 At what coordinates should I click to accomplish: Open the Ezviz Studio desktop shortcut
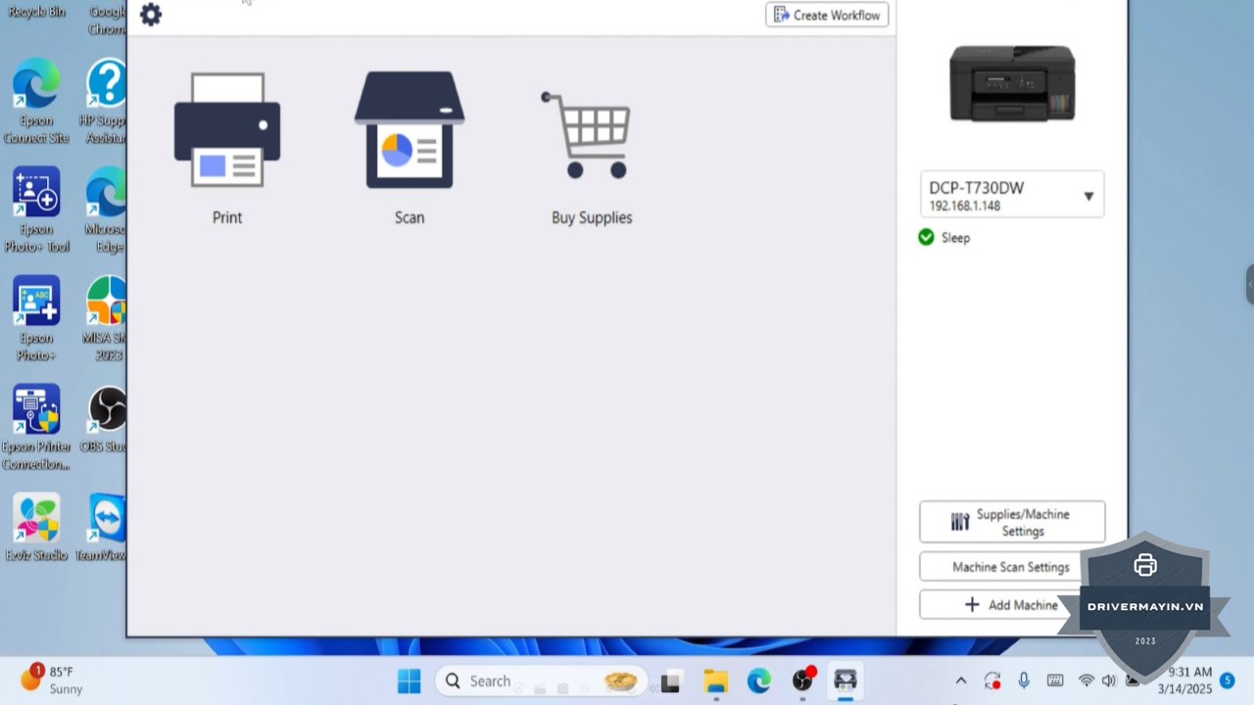click(36, 529)
